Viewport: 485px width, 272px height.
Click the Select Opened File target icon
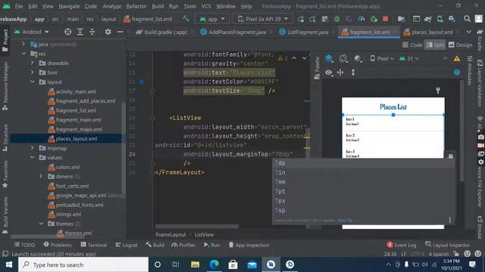(67, 32)
